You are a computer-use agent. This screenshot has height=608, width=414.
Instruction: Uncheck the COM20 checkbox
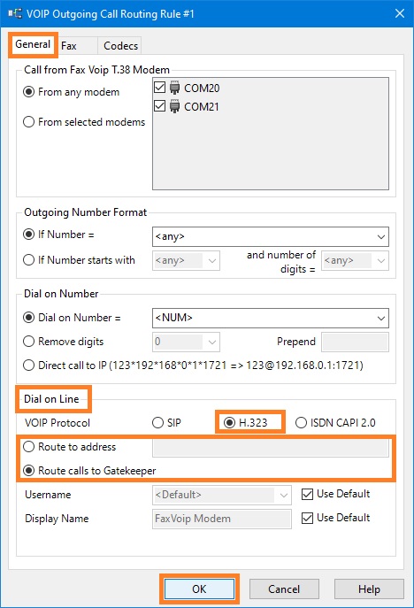(160, 87)
